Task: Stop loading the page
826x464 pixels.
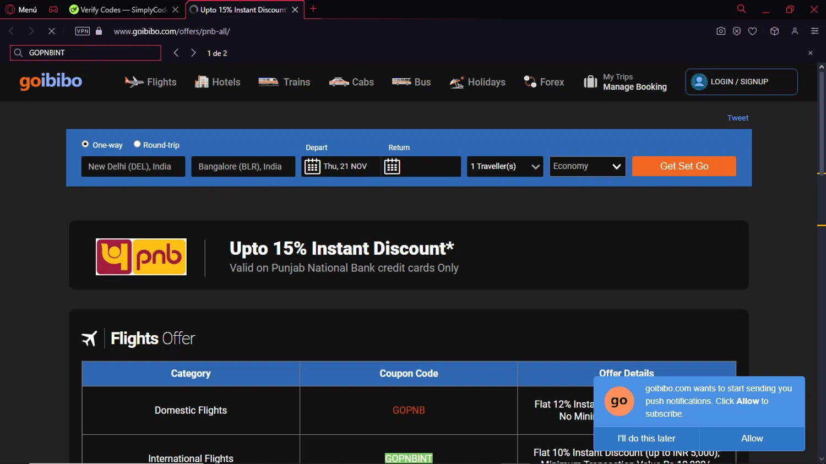Action: point(51,31)
